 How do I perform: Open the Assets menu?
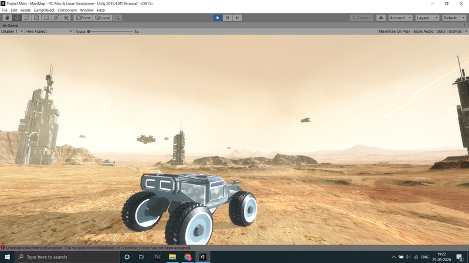25,10
